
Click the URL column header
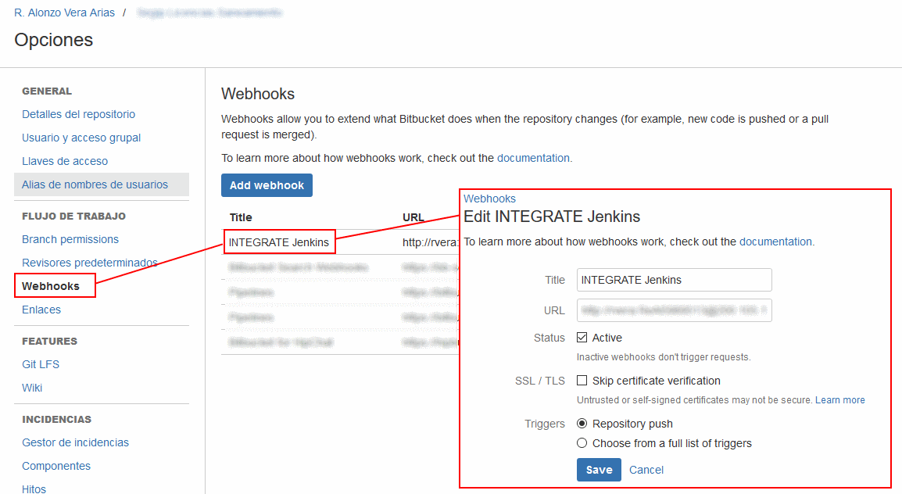[413, 217]
